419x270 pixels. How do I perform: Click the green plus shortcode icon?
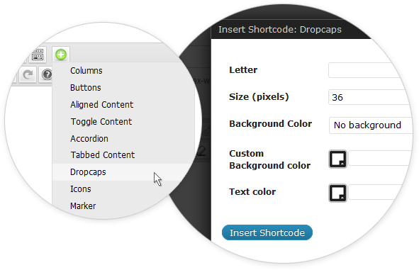point(61,55)
